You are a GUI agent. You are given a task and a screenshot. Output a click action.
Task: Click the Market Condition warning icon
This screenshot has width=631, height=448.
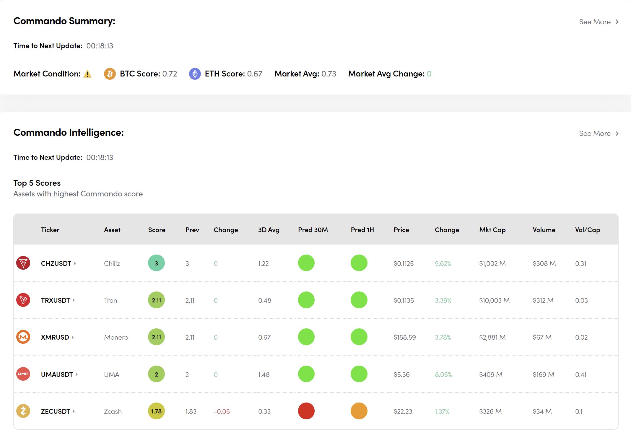pos(87,74)
